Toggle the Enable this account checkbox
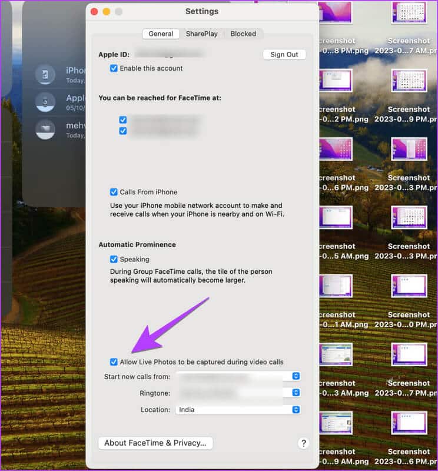 click(x=114, y=68)
